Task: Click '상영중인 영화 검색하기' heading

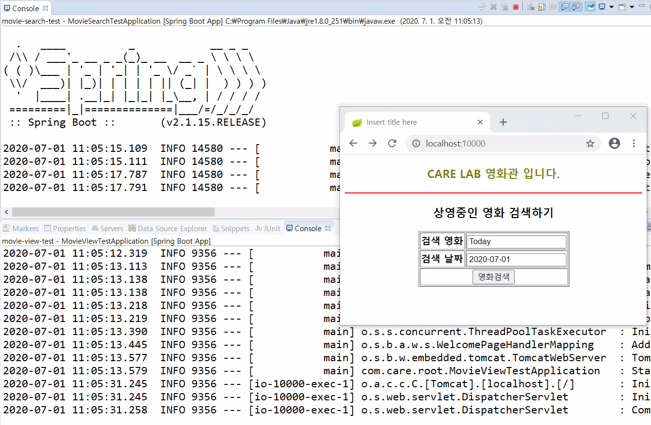Action: (493, 212)
